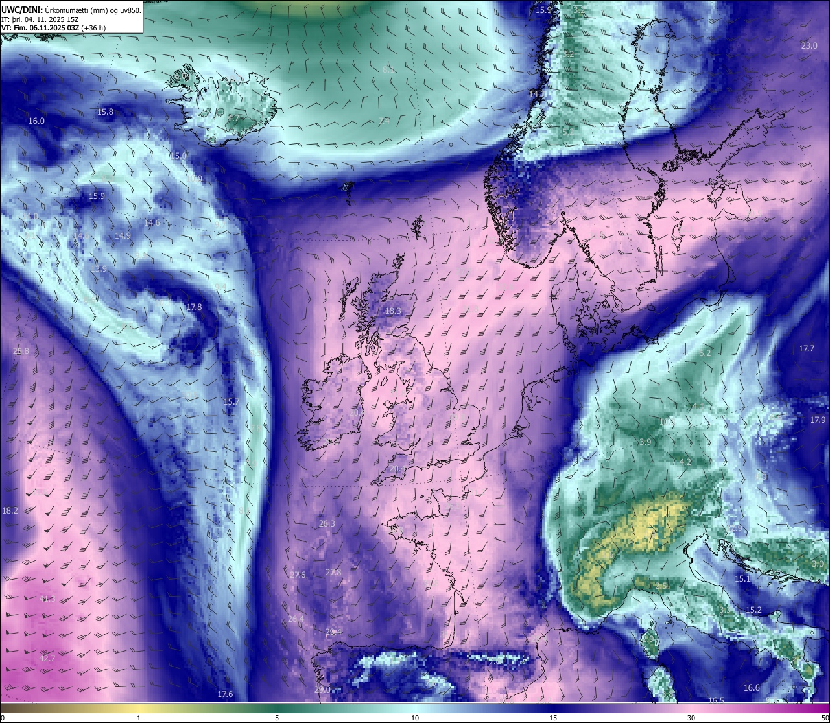
Task: Click the yellow section of the color scale
Action: click(x=139, y=708)
